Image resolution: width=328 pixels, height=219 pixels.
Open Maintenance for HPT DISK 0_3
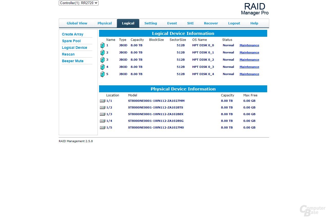249,67
